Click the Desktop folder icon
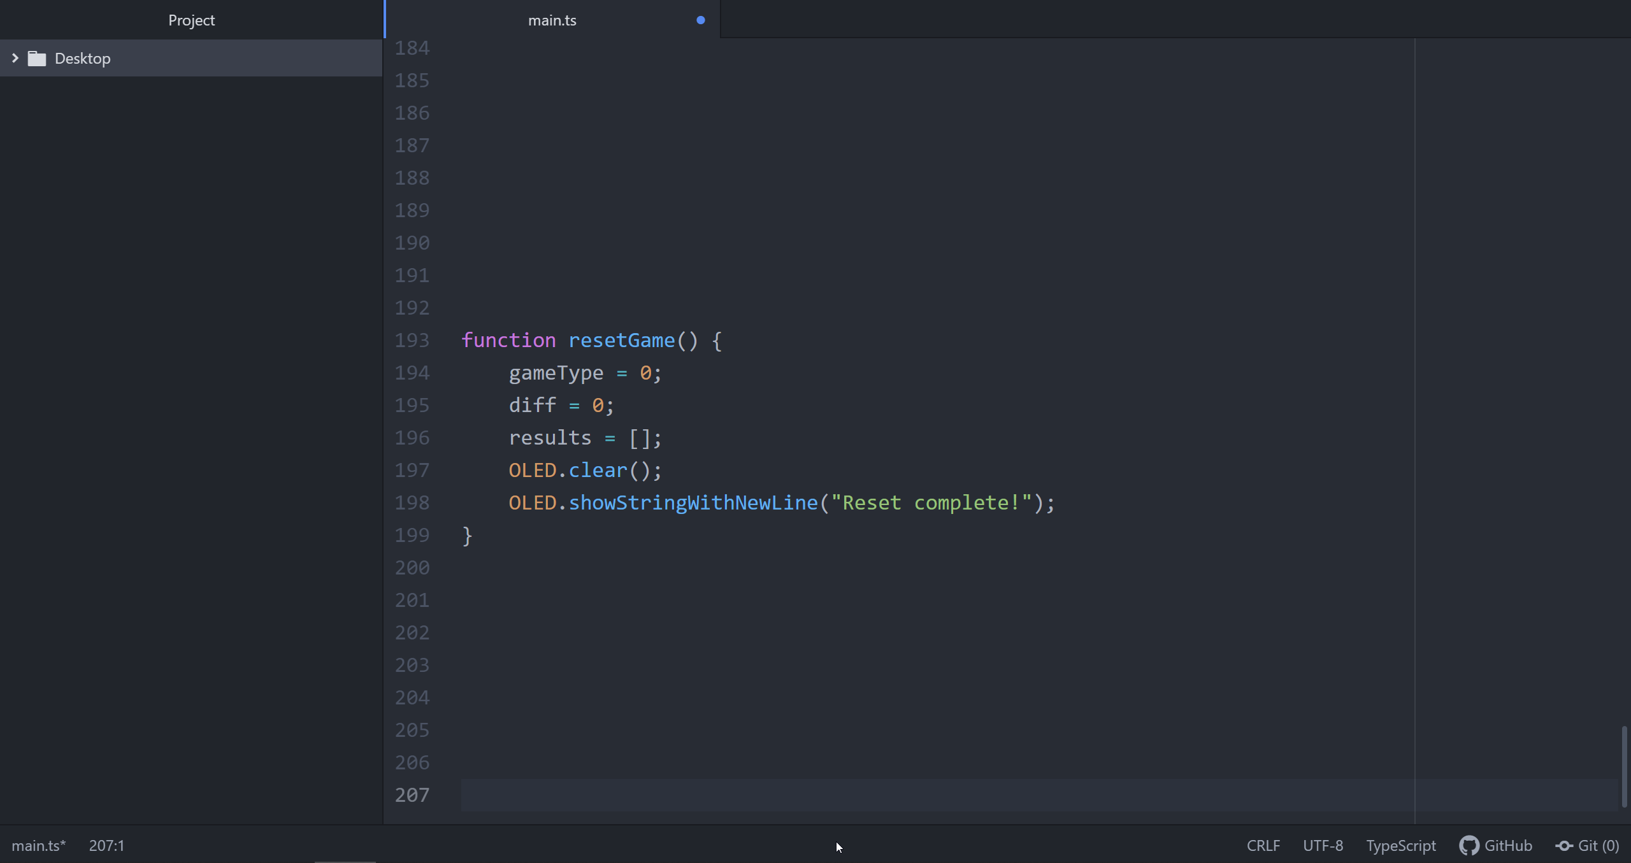 (x=37, y=59)
